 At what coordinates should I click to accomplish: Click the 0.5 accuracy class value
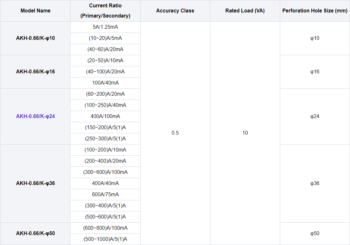(175, 133)
